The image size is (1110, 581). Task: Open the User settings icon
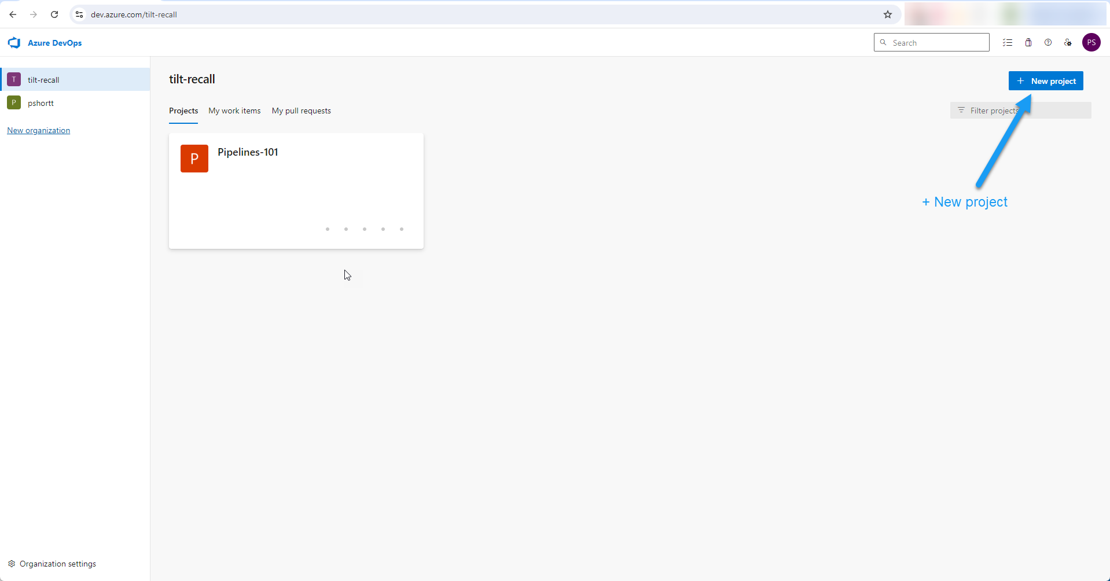[1068, 43]
